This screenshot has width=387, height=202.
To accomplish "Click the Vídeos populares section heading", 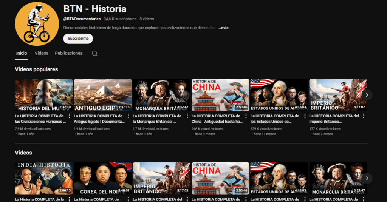I will 36,69.
